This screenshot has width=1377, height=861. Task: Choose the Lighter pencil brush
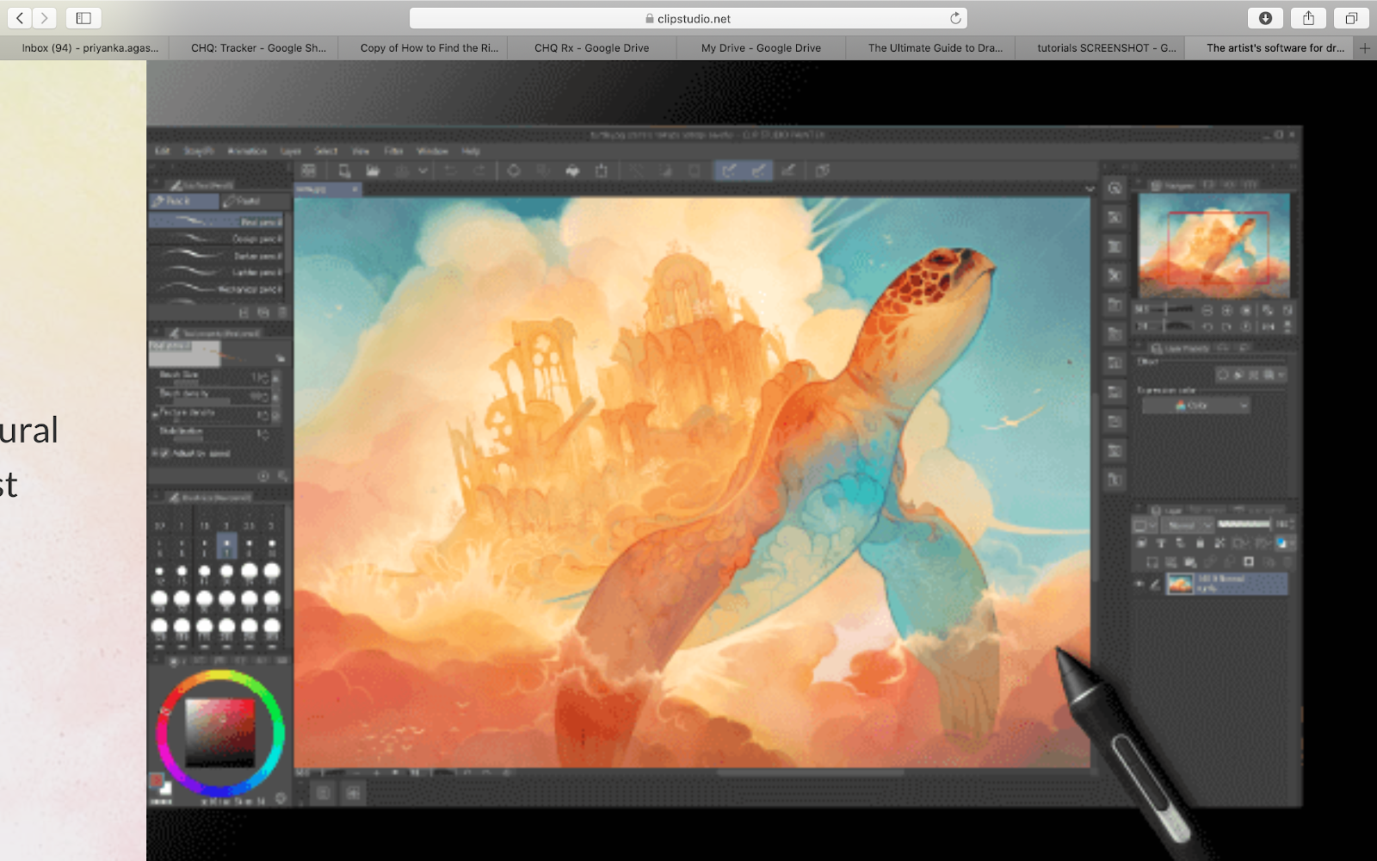[216, 272]
